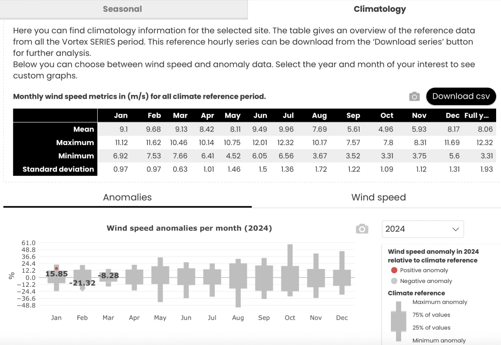Click the August anomaly box in chart
The image size is (501, 345).
point(238,276)
